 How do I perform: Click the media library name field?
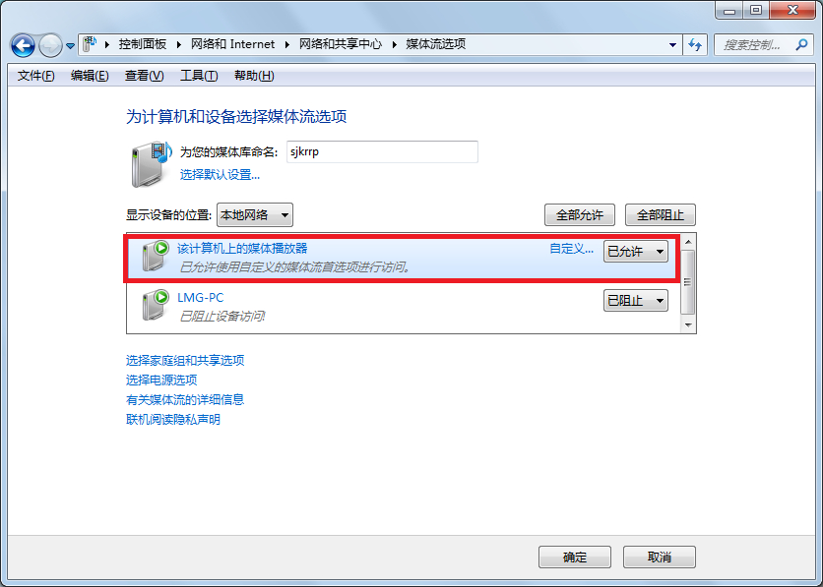(x=382, y=152)
